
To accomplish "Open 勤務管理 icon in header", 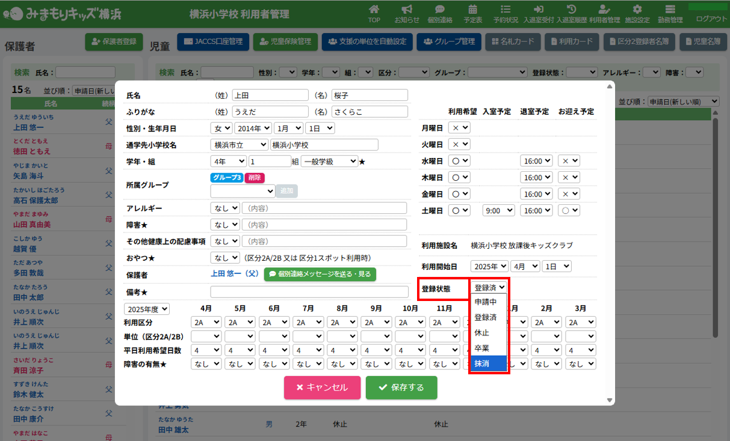I will [670, 14].
